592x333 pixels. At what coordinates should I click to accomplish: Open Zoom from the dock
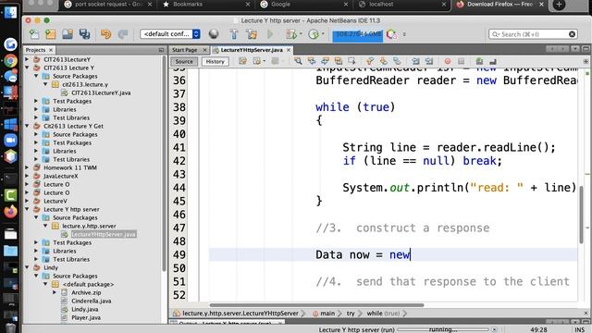10,140
